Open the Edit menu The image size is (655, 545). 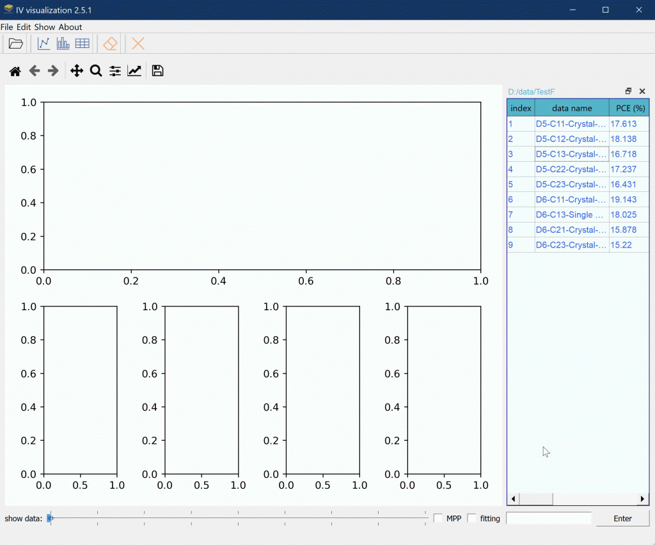tap(24, 27)
